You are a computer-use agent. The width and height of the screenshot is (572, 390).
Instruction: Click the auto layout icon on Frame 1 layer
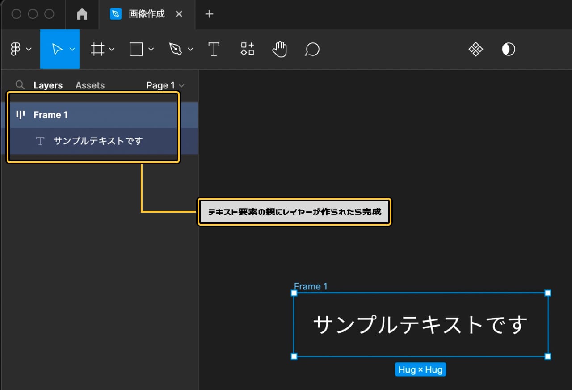20,115
